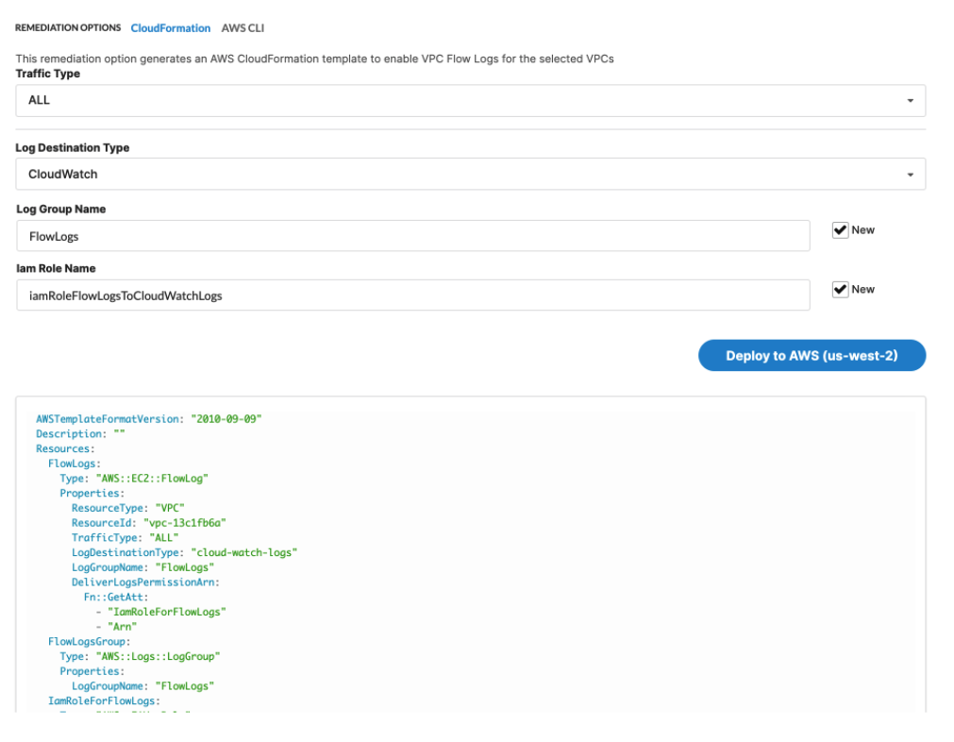954x742 pixels.
Task: Switch to the AWS CLI tab
Action: 243,28
